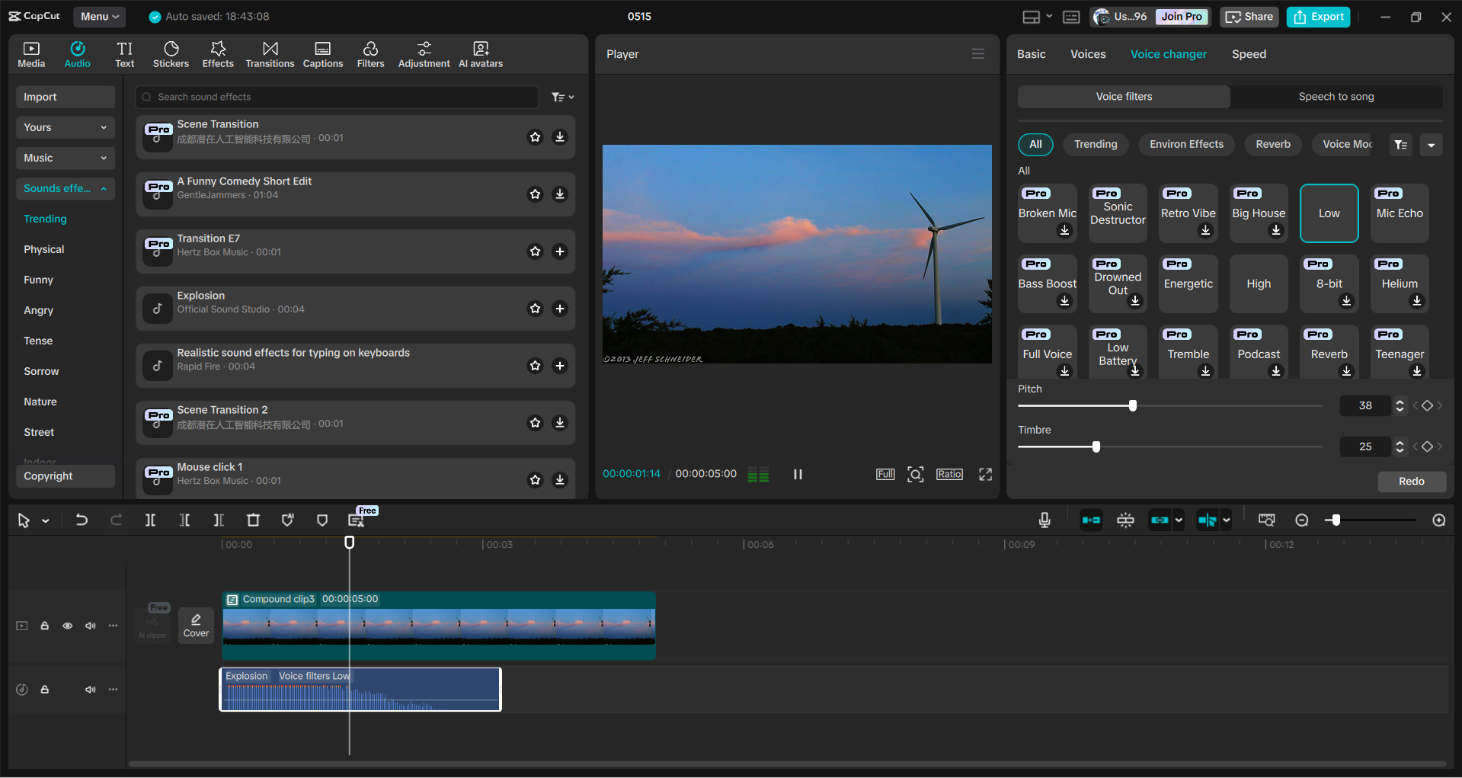
Task: Mute the audio track
Action: tap(90, 689)
